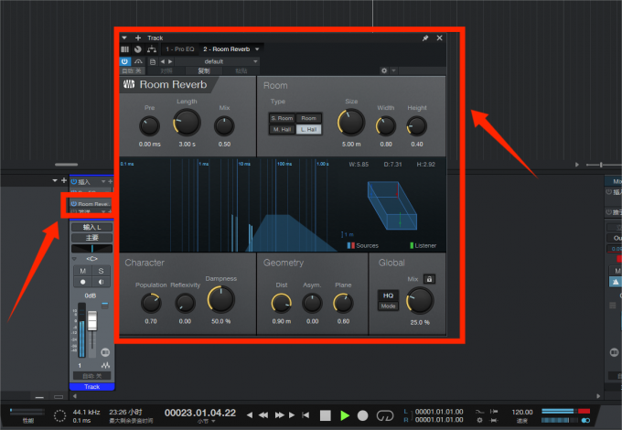The image size is (622, 430).
Task: Open the plugin window menu triangle beside Track
Action: point(124,38)
